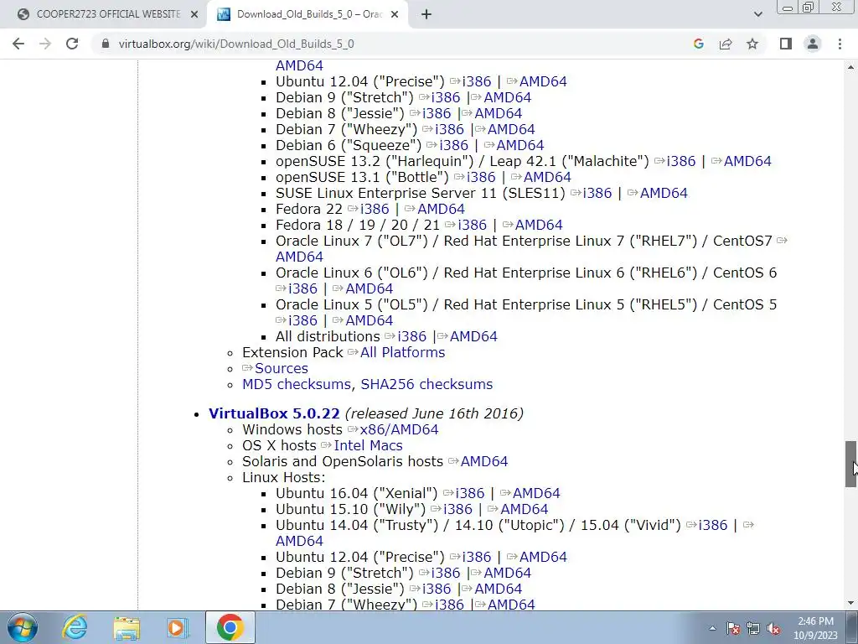Viewport: 858px width, 644px height.
Task: Click the scrollbar up arrow
Action: coord(851,67)
